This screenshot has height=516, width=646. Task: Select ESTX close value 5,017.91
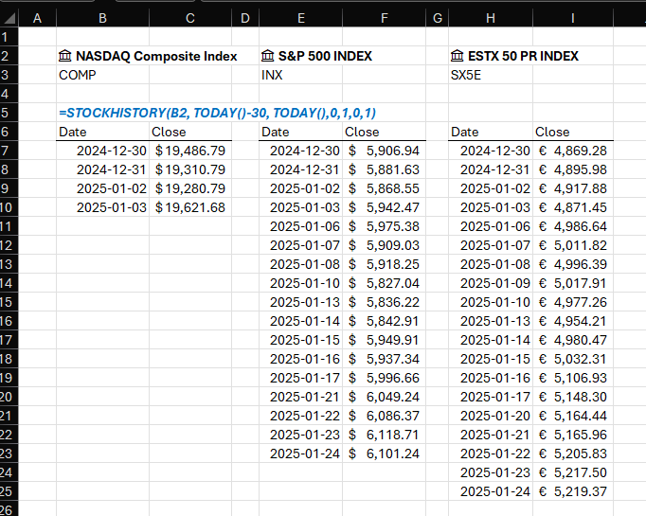click(x=573, y=283)
